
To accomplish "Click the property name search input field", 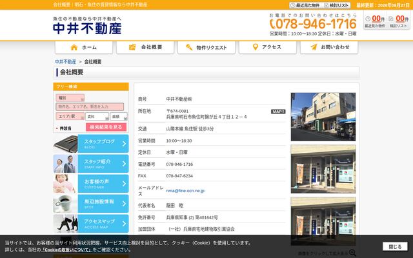I will point(90,106).
